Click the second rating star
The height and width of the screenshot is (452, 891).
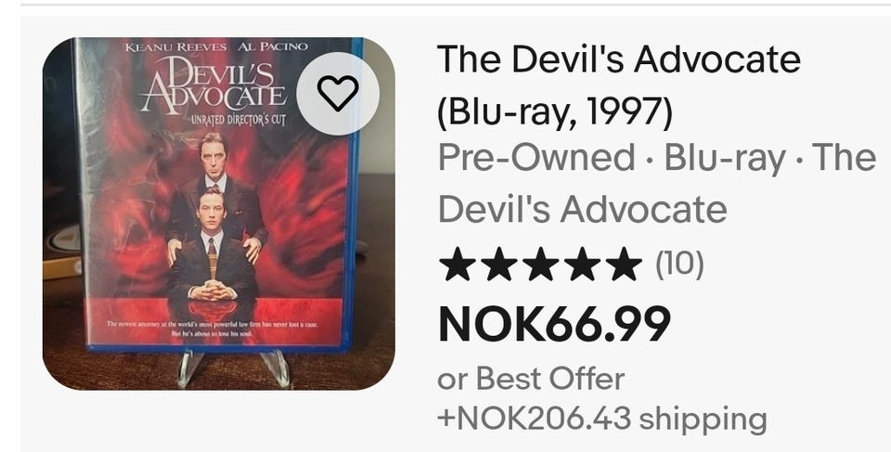[499, 264]
